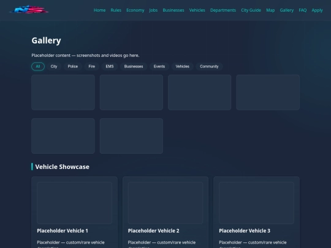Image resolution: width=331 pixels, height=248 pixels.
Task: Choose the EMS filter chip
Action: pos(110,66)
